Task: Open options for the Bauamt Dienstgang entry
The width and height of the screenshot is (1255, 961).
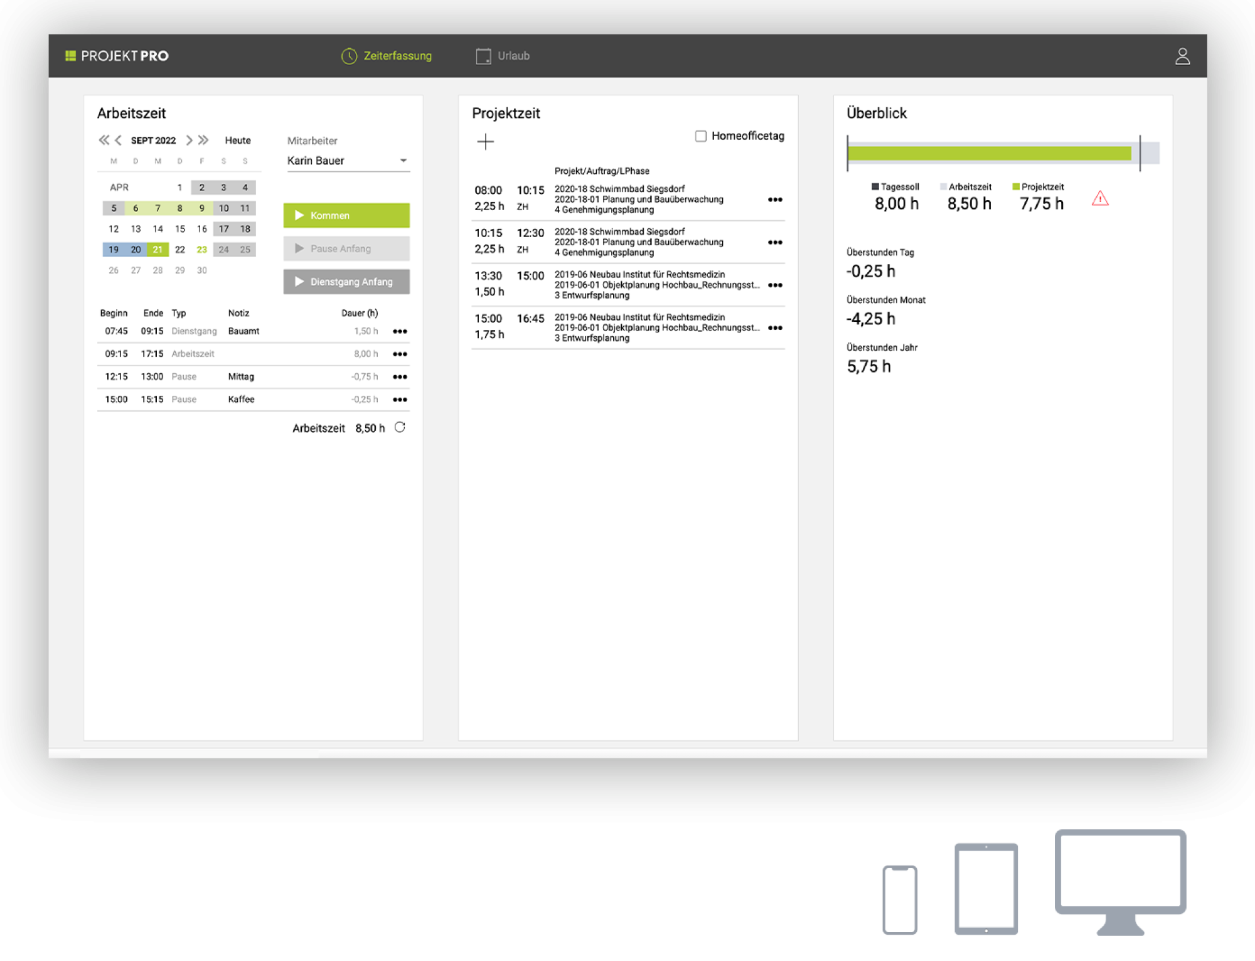Action: point(400,331)
